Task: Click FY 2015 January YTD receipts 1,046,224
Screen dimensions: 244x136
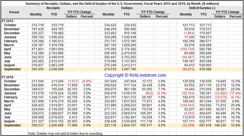Action: pos(56,37)
